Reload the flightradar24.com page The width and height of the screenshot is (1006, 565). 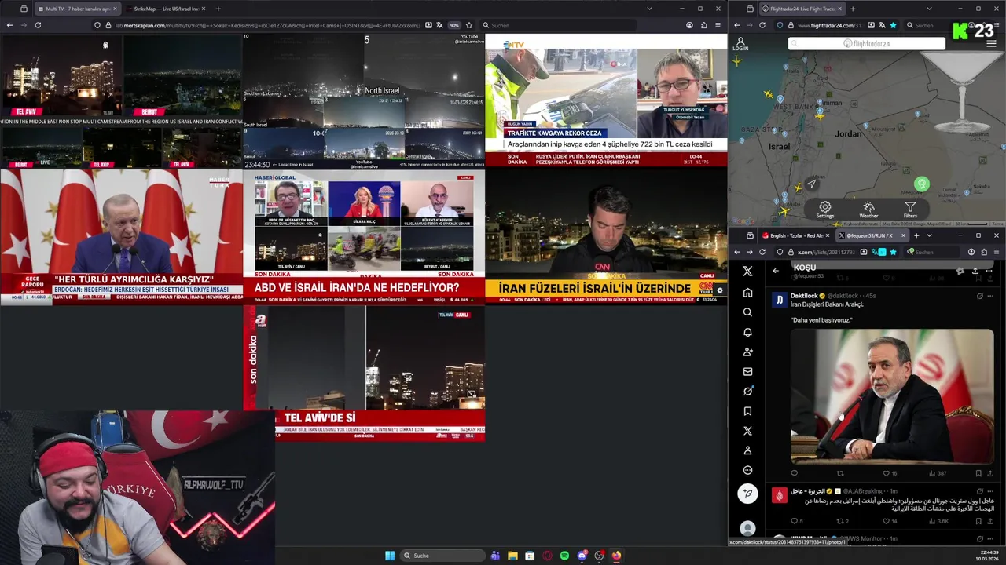tap(762, 25)
